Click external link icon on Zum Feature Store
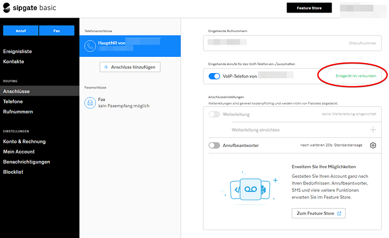The width and height of the screenshot is (389, 238). (339, 213)
